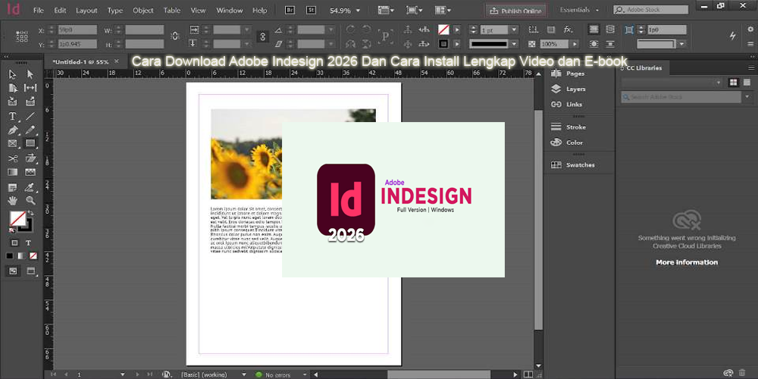Select the Page tool
The image size is (758, 379).
[x=13, y=88]
